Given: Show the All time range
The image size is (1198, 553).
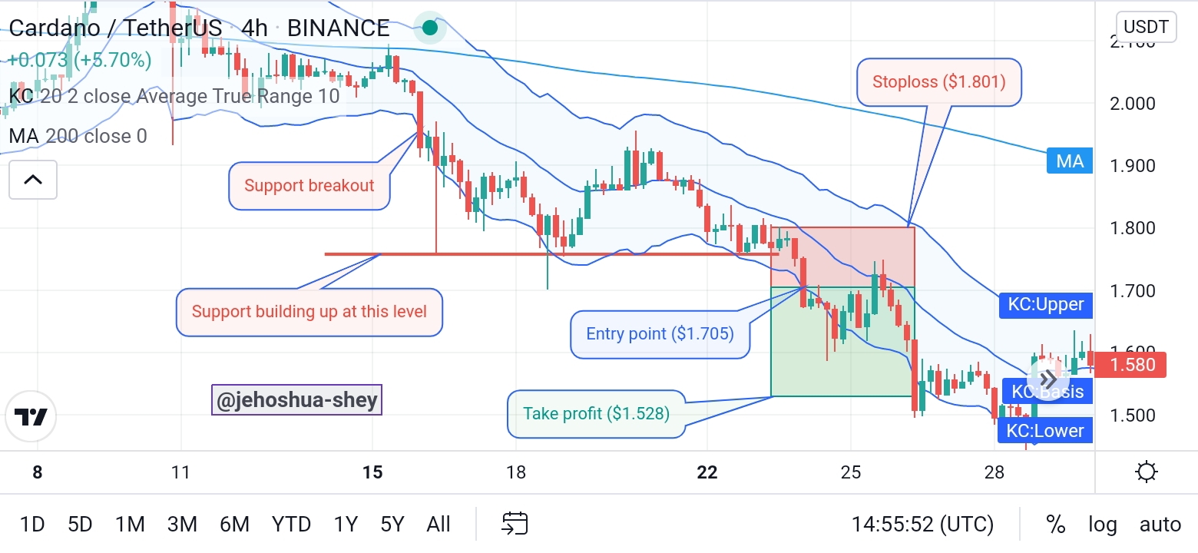Looking at the screenshot, I should click(438, 525).
